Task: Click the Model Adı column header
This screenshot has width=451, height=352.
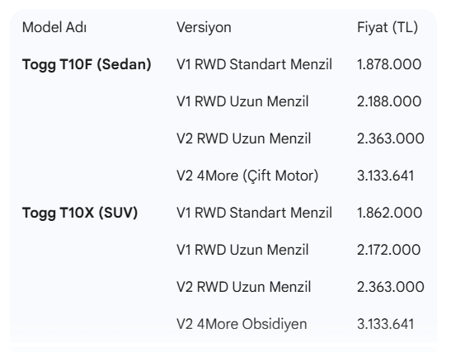Action: (x=54, y=27)
